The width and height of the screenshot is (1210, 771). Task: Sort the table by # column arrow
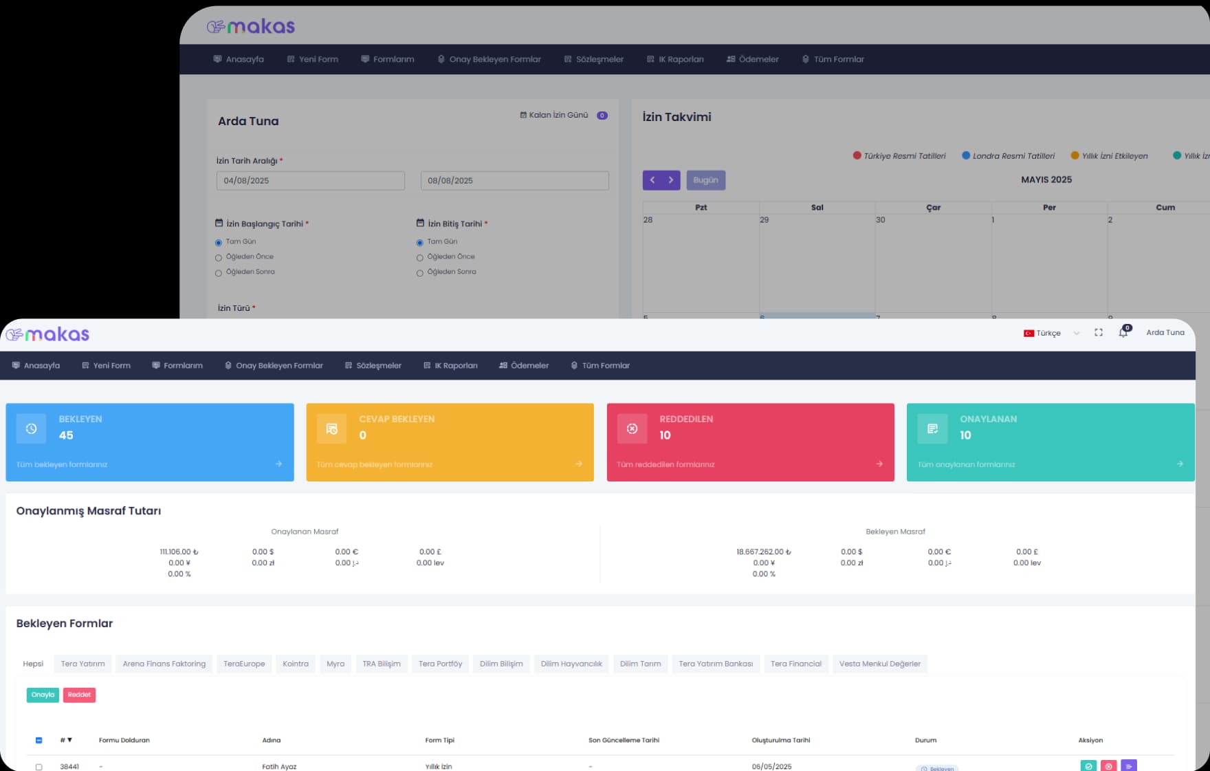coord(69,740)
